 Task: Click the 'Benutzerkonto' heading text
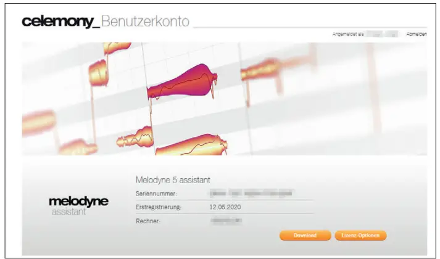pyautogui.click(x=146, y=22)
